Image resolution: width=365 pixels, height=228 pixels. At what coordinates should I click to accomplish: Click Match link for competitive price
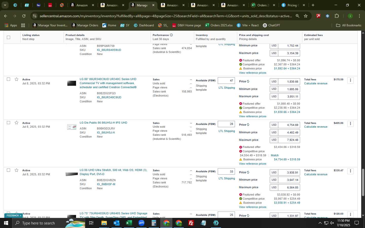(x=275, y=155)
